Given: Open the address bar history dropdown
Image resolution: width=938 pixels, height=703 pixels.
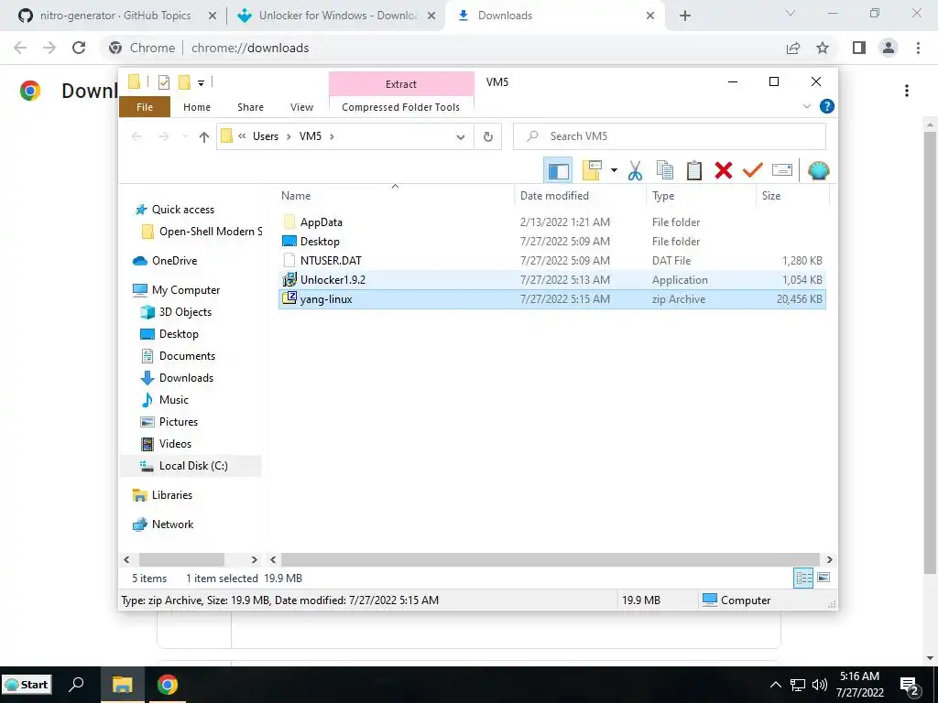Looking at the screenshot, I should click(x=461, y=137).
